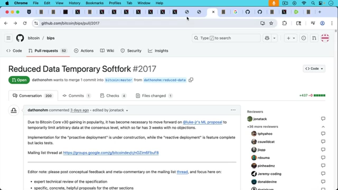Click Jeremy-coding review comment icon

point(323,174)
